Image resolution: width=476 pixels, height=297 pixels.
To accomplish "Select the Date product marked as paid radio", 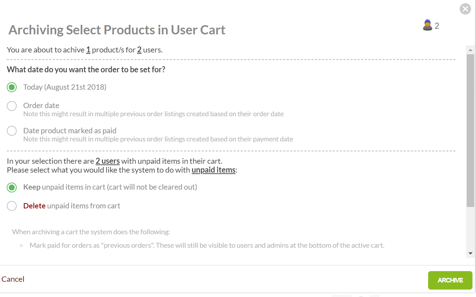I will tap(12, 131).
